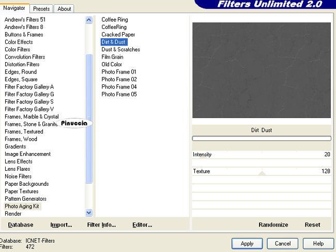The image size is (336, 252).
Task: Select Lens Flares category
Action: coord(18,169)
